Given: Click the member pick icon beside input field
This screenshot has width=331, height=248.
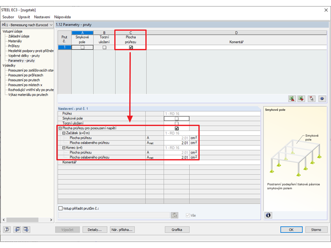Looking at the screenshot, I should (174, 215).
